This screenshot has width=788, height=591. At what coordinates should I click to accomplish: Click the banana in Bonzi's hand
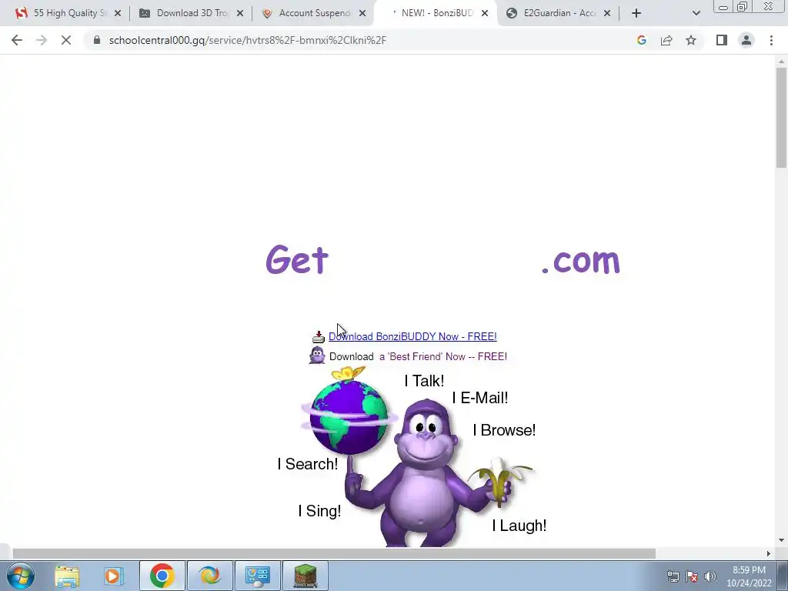pos(500,481)
